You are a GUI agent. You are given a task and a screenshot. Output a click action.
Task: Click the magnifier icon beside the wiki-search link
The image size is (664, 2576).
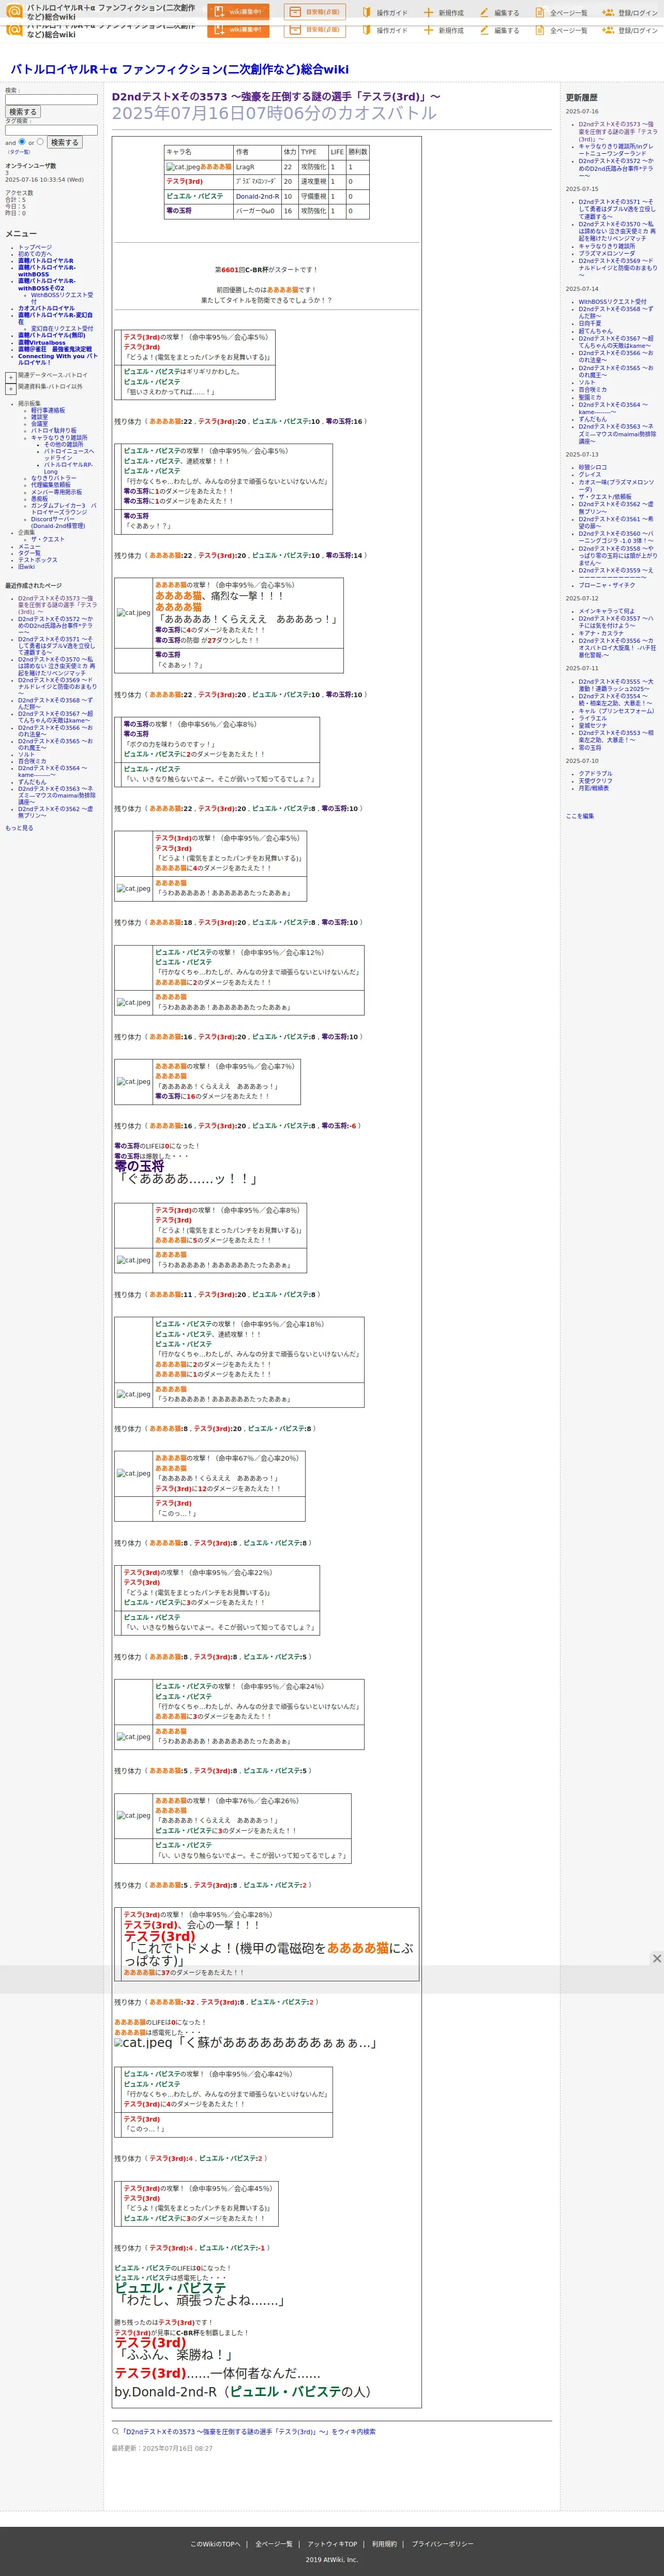coord(115,2432)
